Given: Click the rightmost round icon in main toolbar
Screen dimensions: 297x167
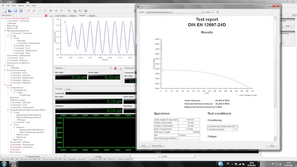Looking at the screenshot, I should pyautogui.click(x=85, y=11).
